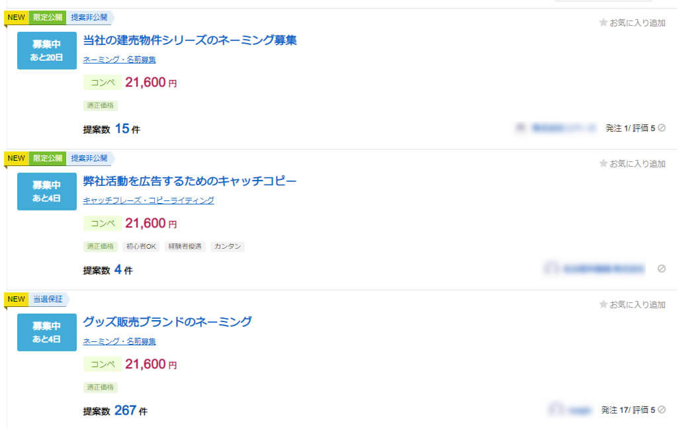This screenshot has width=677, height=428.
Task: Click the favorite star for the キャッチコピー job
Action: click(603, 163)
